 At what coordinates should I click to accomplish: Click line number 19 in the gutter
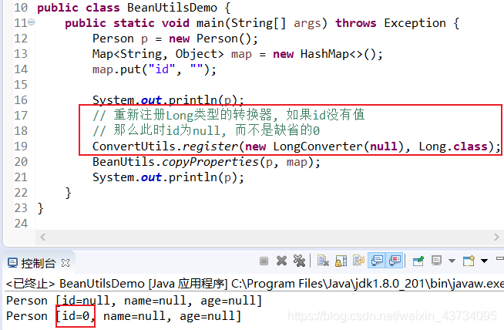pos(21,146)
